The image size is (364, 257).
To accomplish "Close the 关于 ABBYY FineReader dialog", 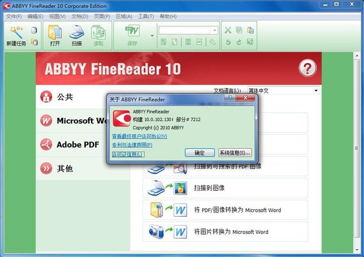I will (x=245, y=98).
